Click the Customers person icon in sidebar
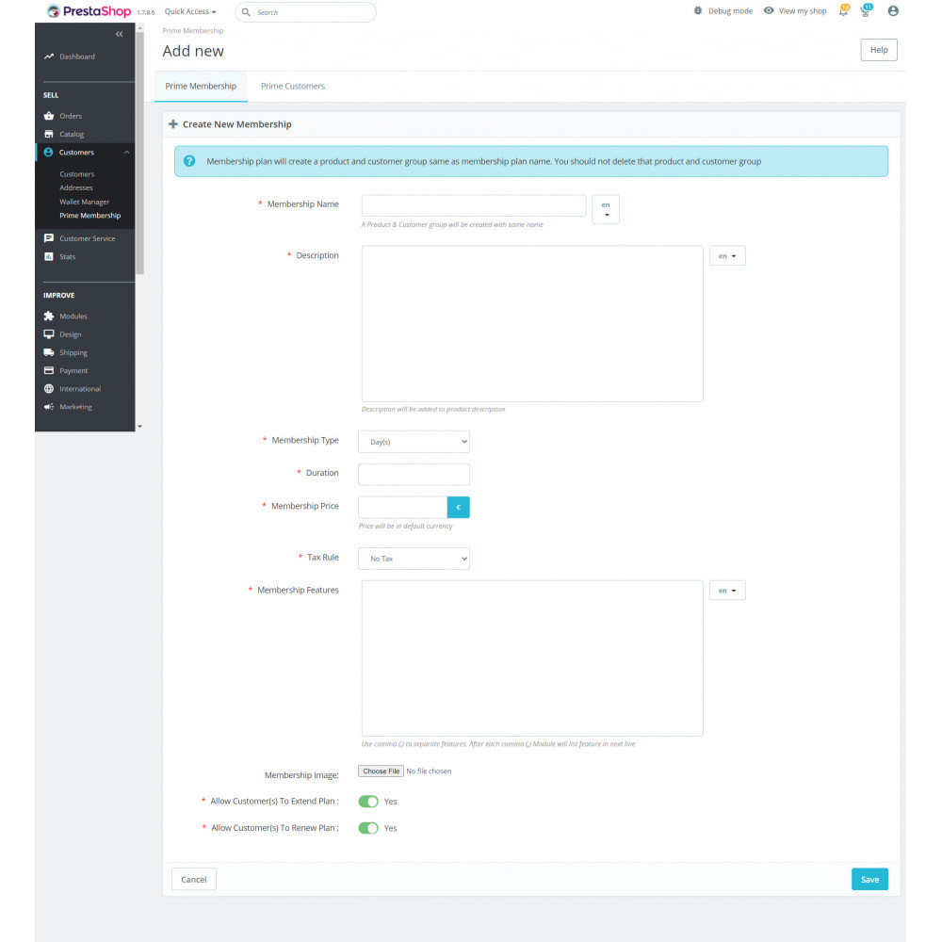This screenshot has height=942, width=942. click(x=48, y=152)
